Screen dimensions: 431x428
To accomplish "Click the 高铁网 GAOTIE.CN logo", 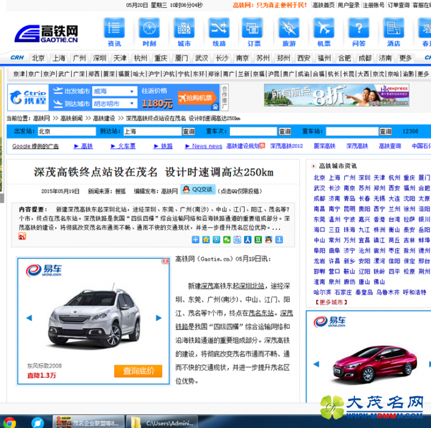I will (46, 34).
